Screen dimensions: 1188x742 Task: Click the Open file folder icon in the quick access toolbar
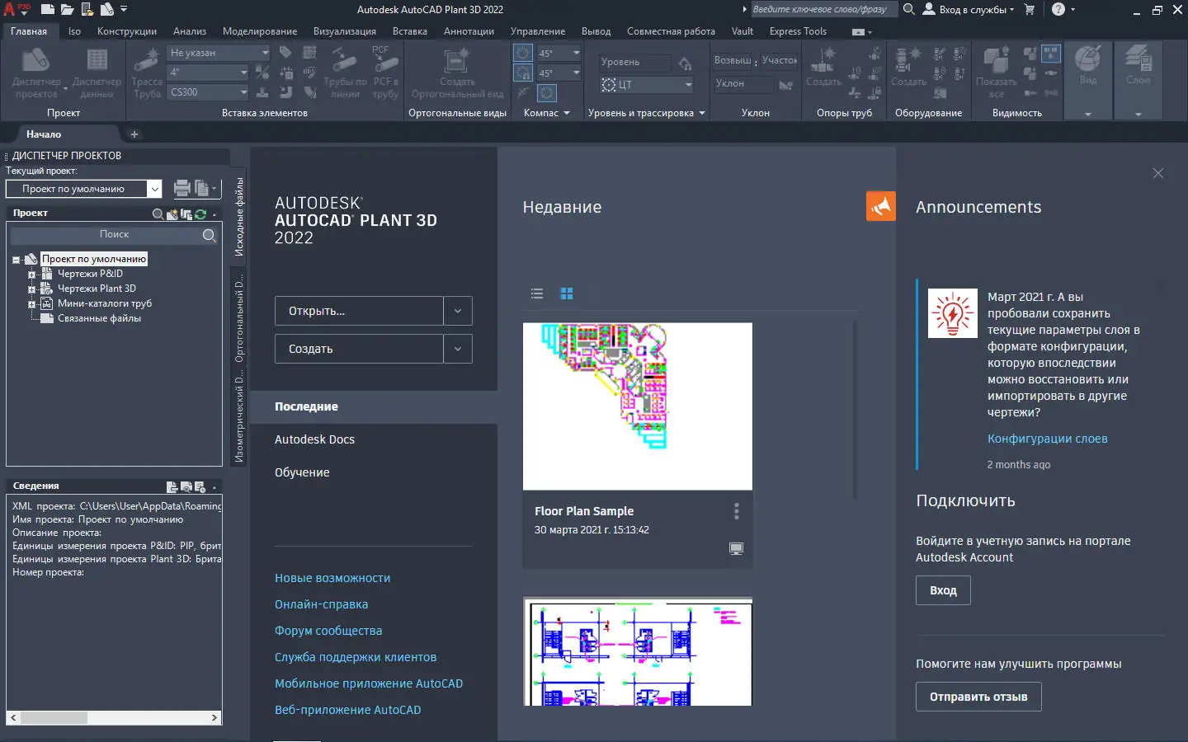pos(67,10)
